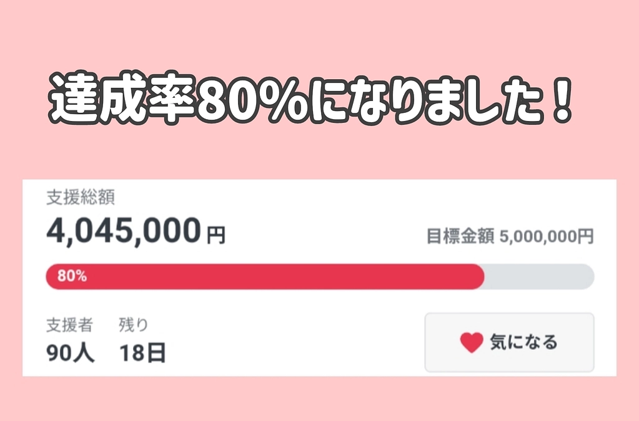
Task: Select the 90人 backers count
Action: [x=69, y=351]
